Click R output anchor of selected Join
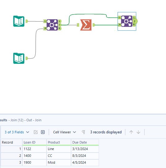Screen dimensions: 166x168 click(x=134, y=25)
